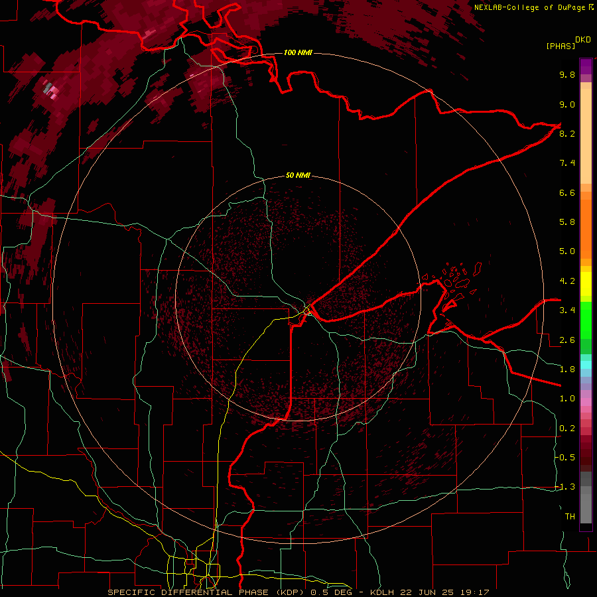The width and height of the screenshot is (597, 597).
Task: Click the 4.2 scale value
Action: point(567,281)
